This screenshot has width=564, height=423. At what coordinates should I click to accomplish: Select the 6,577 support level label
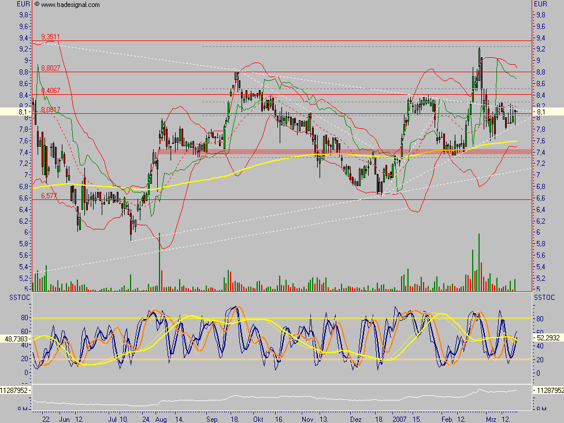click(49, 196)
